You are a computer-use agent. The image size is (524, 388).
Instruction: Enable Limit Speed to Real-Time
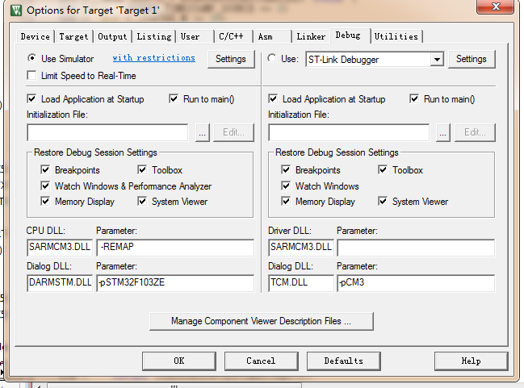click(31, 76)
